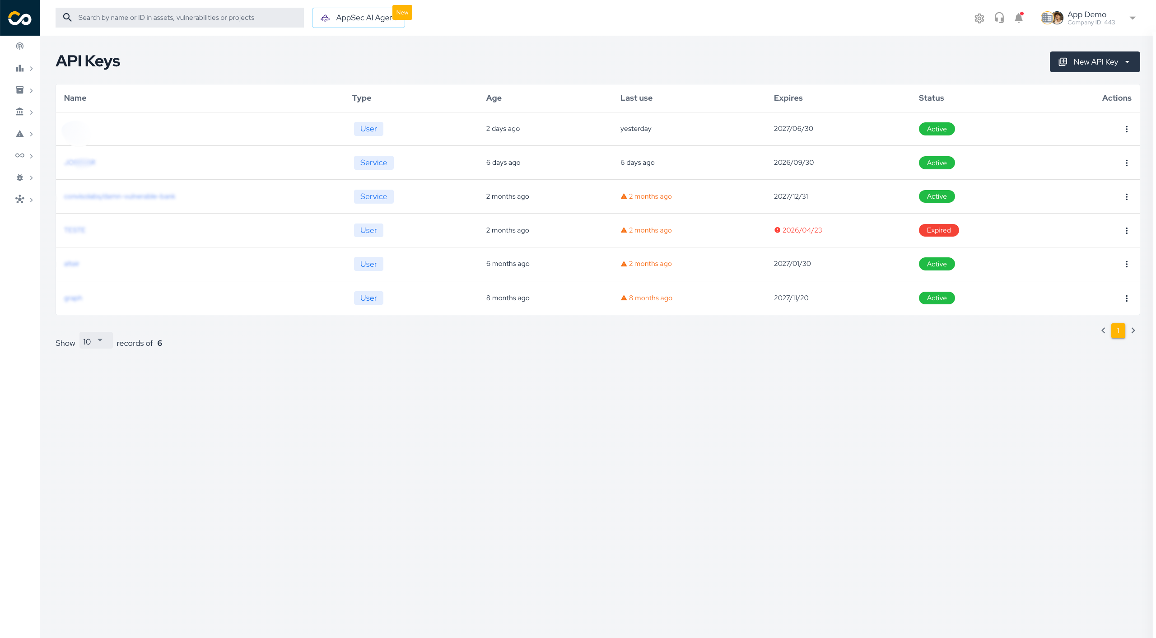Click the 2026/04/23 expiry date
Screen dimensions: 1156x638
pyautogui.click(x=802, y=230)
